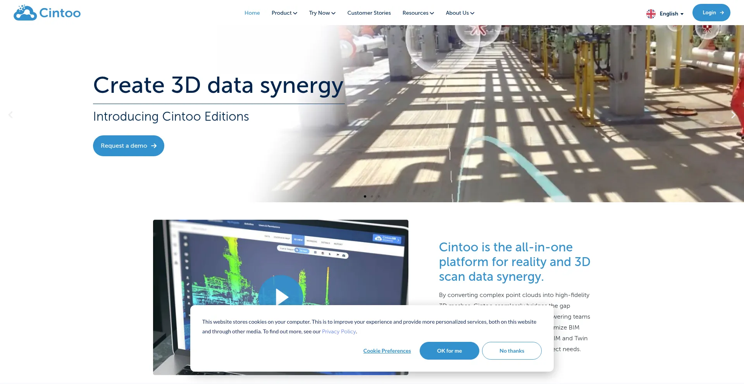The height and width of the screenshot is (384, 744).
Task: Click the all-in-one platform heading
Action: point(515,262)
